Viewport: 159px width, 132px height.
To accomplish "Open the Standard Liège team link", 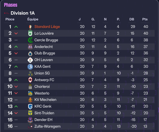I will (47, 27).
